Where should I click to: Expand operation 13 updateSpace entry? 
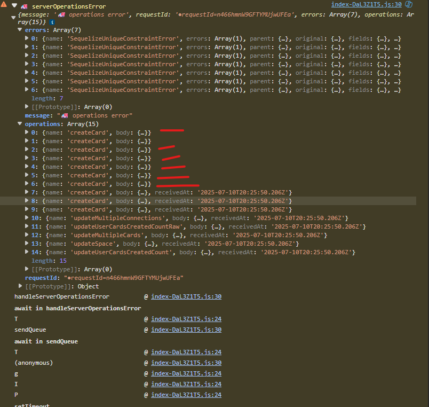coord(27,244)
